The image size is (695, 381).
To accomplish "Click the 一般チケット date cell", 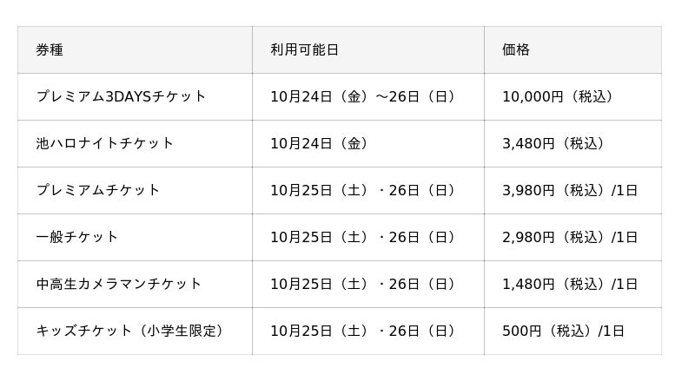I will (364, 238).
